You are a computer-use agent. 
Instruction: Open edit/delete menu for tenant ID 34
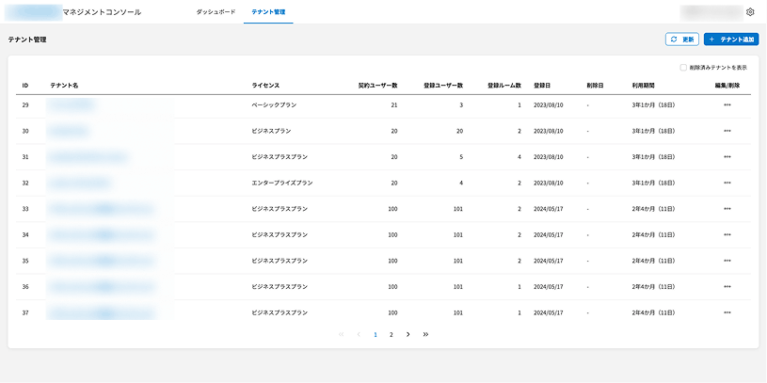pos(727,235)
